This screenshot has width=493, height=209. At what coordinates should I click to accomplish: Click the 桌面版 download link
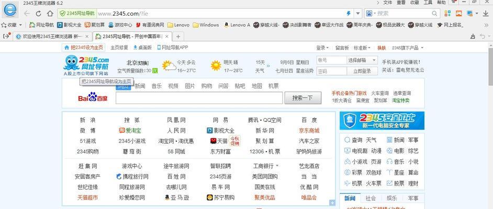pyautogui.click(x=142, y=48)
